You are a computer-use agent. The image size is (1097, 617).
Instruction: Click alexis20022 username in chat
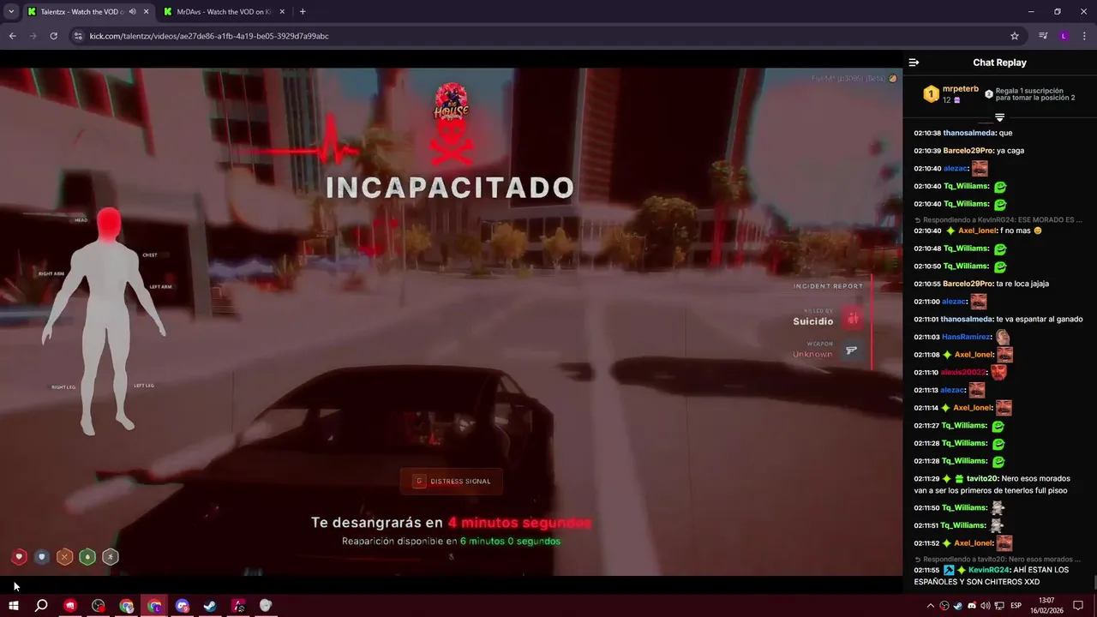[963, 372]
